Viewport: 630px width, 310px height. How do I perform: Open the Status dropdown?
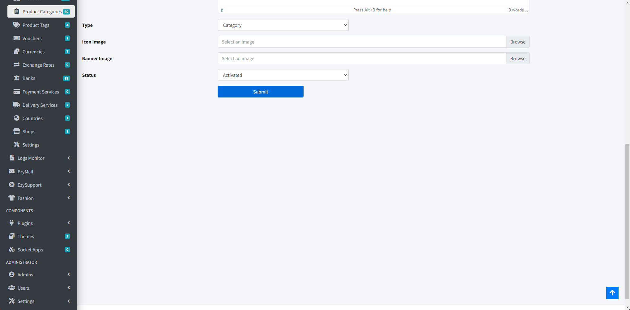tap(283, 75)
